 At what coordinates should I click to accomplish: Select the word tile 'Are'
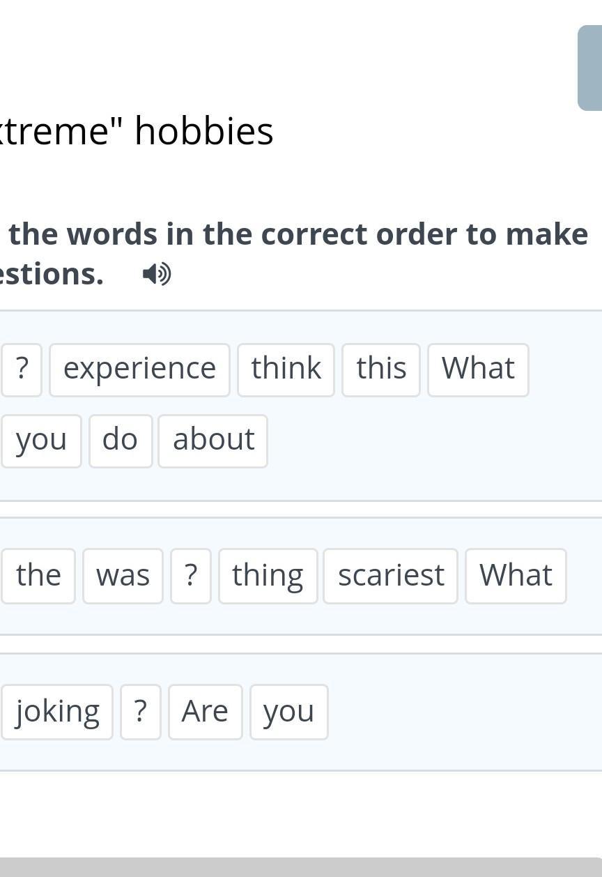(205, 712)
